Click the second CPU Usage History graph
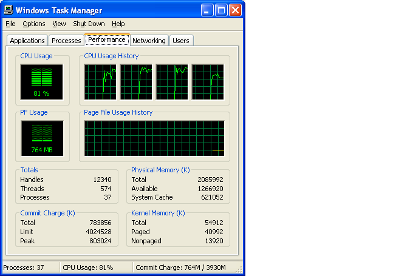 point(136,82)
